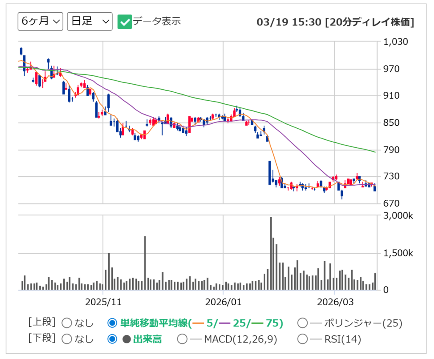Select ボリンジャー(25) radio button

pyautogui.click(x=303, y=323)
